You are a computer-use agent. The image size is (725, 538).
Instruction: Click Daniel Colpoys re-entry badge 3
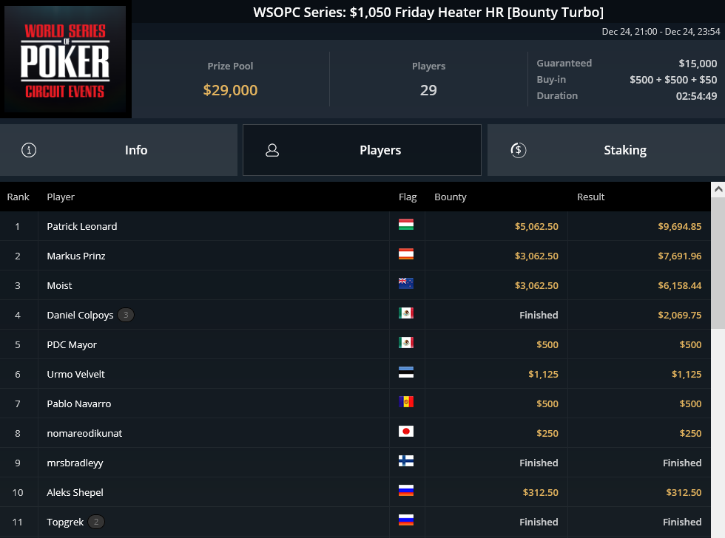pos(126,315)
